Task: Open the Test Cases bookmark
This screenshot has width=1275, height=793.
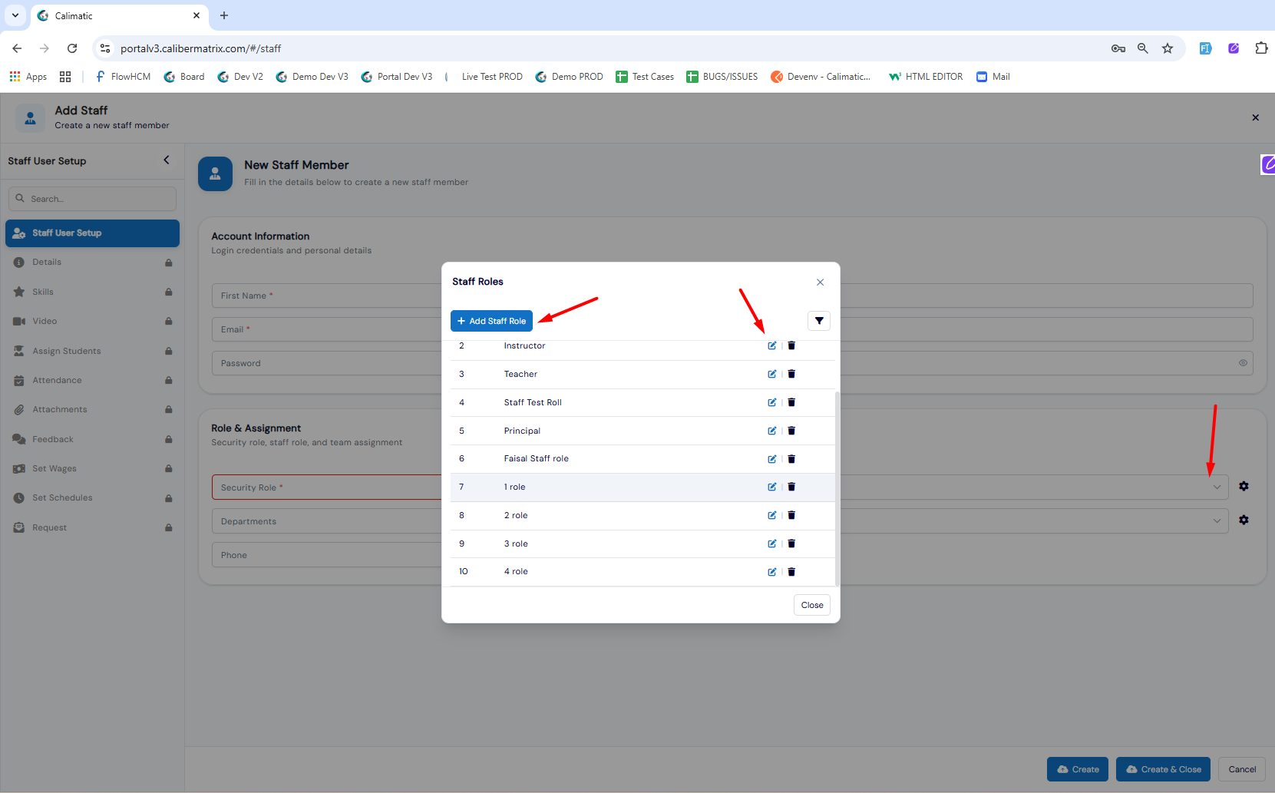Action: coord(645,77)
